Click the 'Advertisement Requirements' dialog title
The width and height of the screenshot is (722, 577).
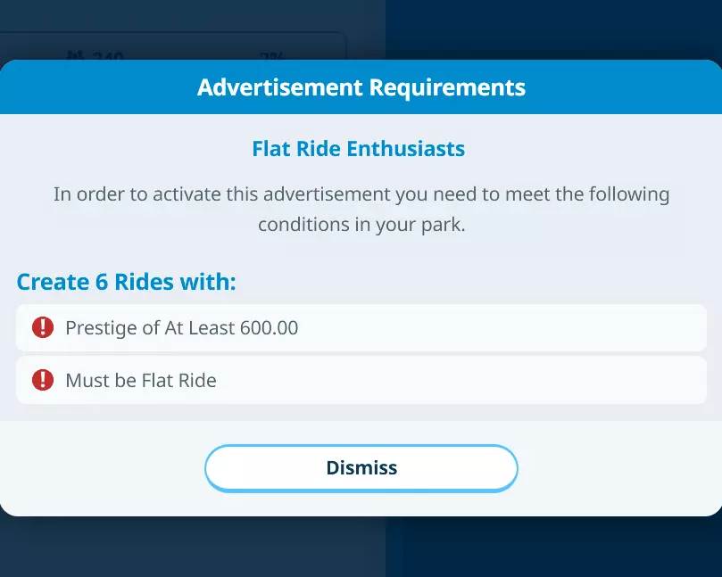[361, 87]
